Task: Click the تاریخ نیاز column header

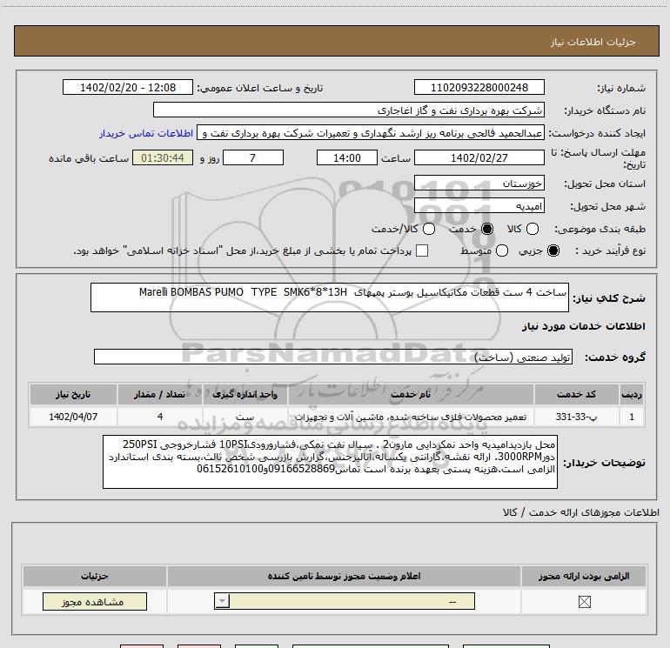Action: [x=73, y=394]
